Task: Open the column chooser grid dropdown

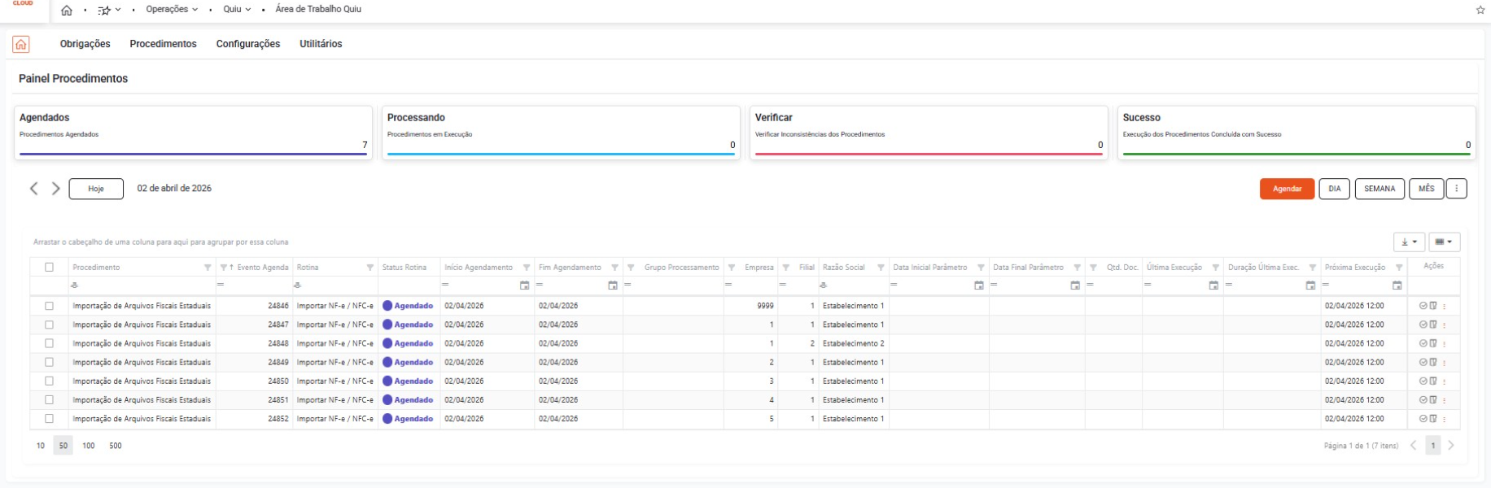Action: [x=1444, y=242]
